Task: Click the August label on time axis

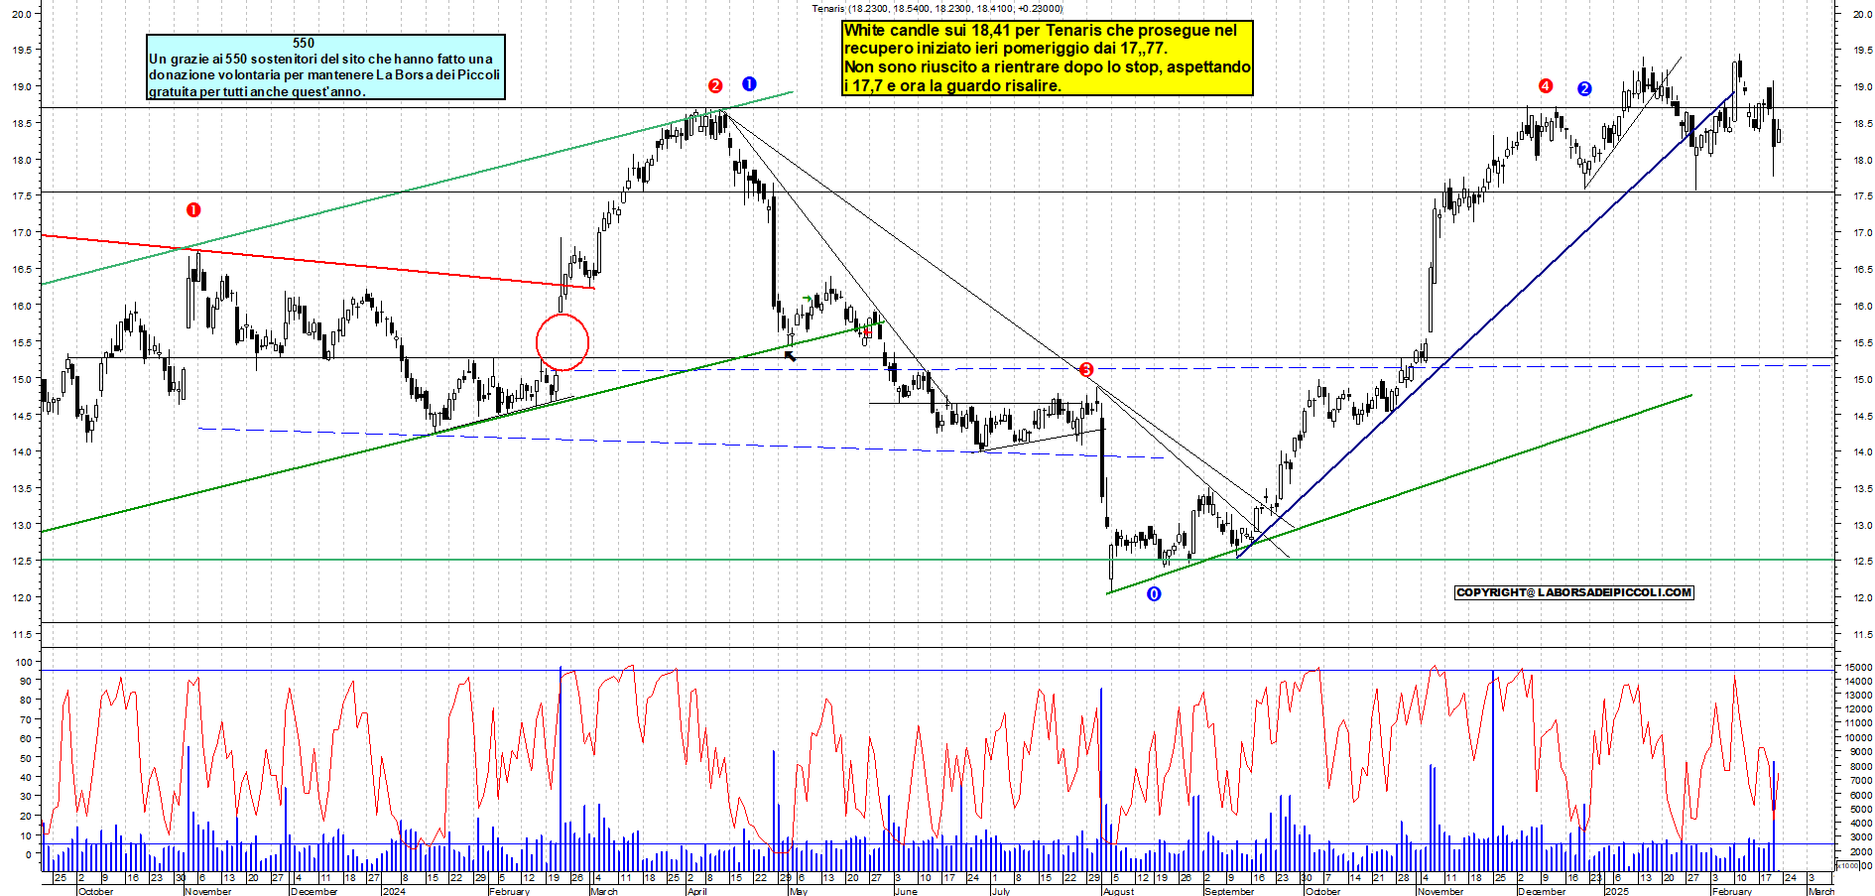Action: pos(1119,891)
